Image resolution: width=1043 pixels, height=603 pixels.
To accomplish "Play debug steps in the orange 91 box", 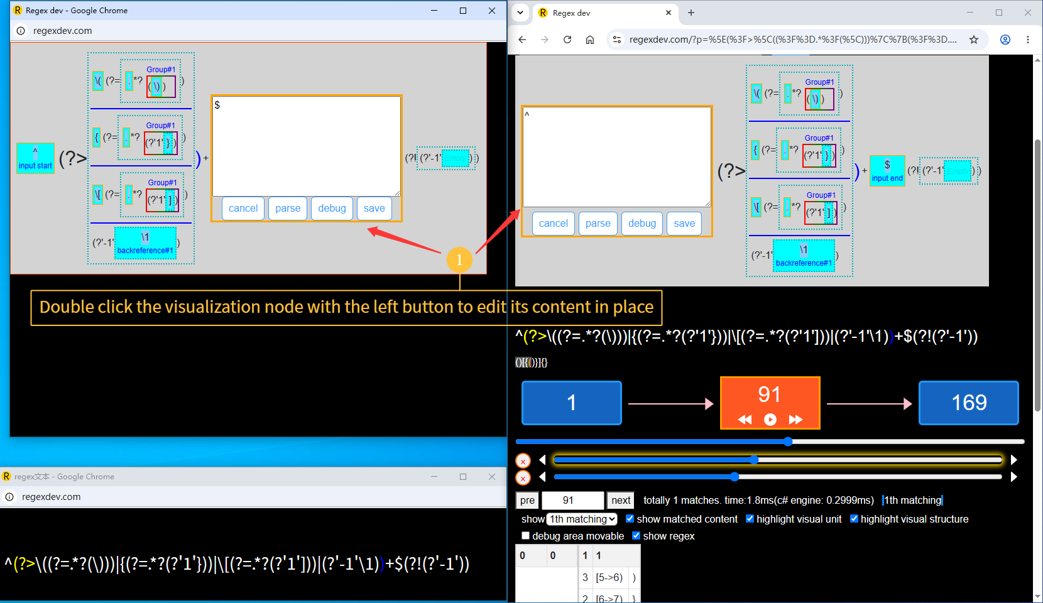I will click(770, 420).
